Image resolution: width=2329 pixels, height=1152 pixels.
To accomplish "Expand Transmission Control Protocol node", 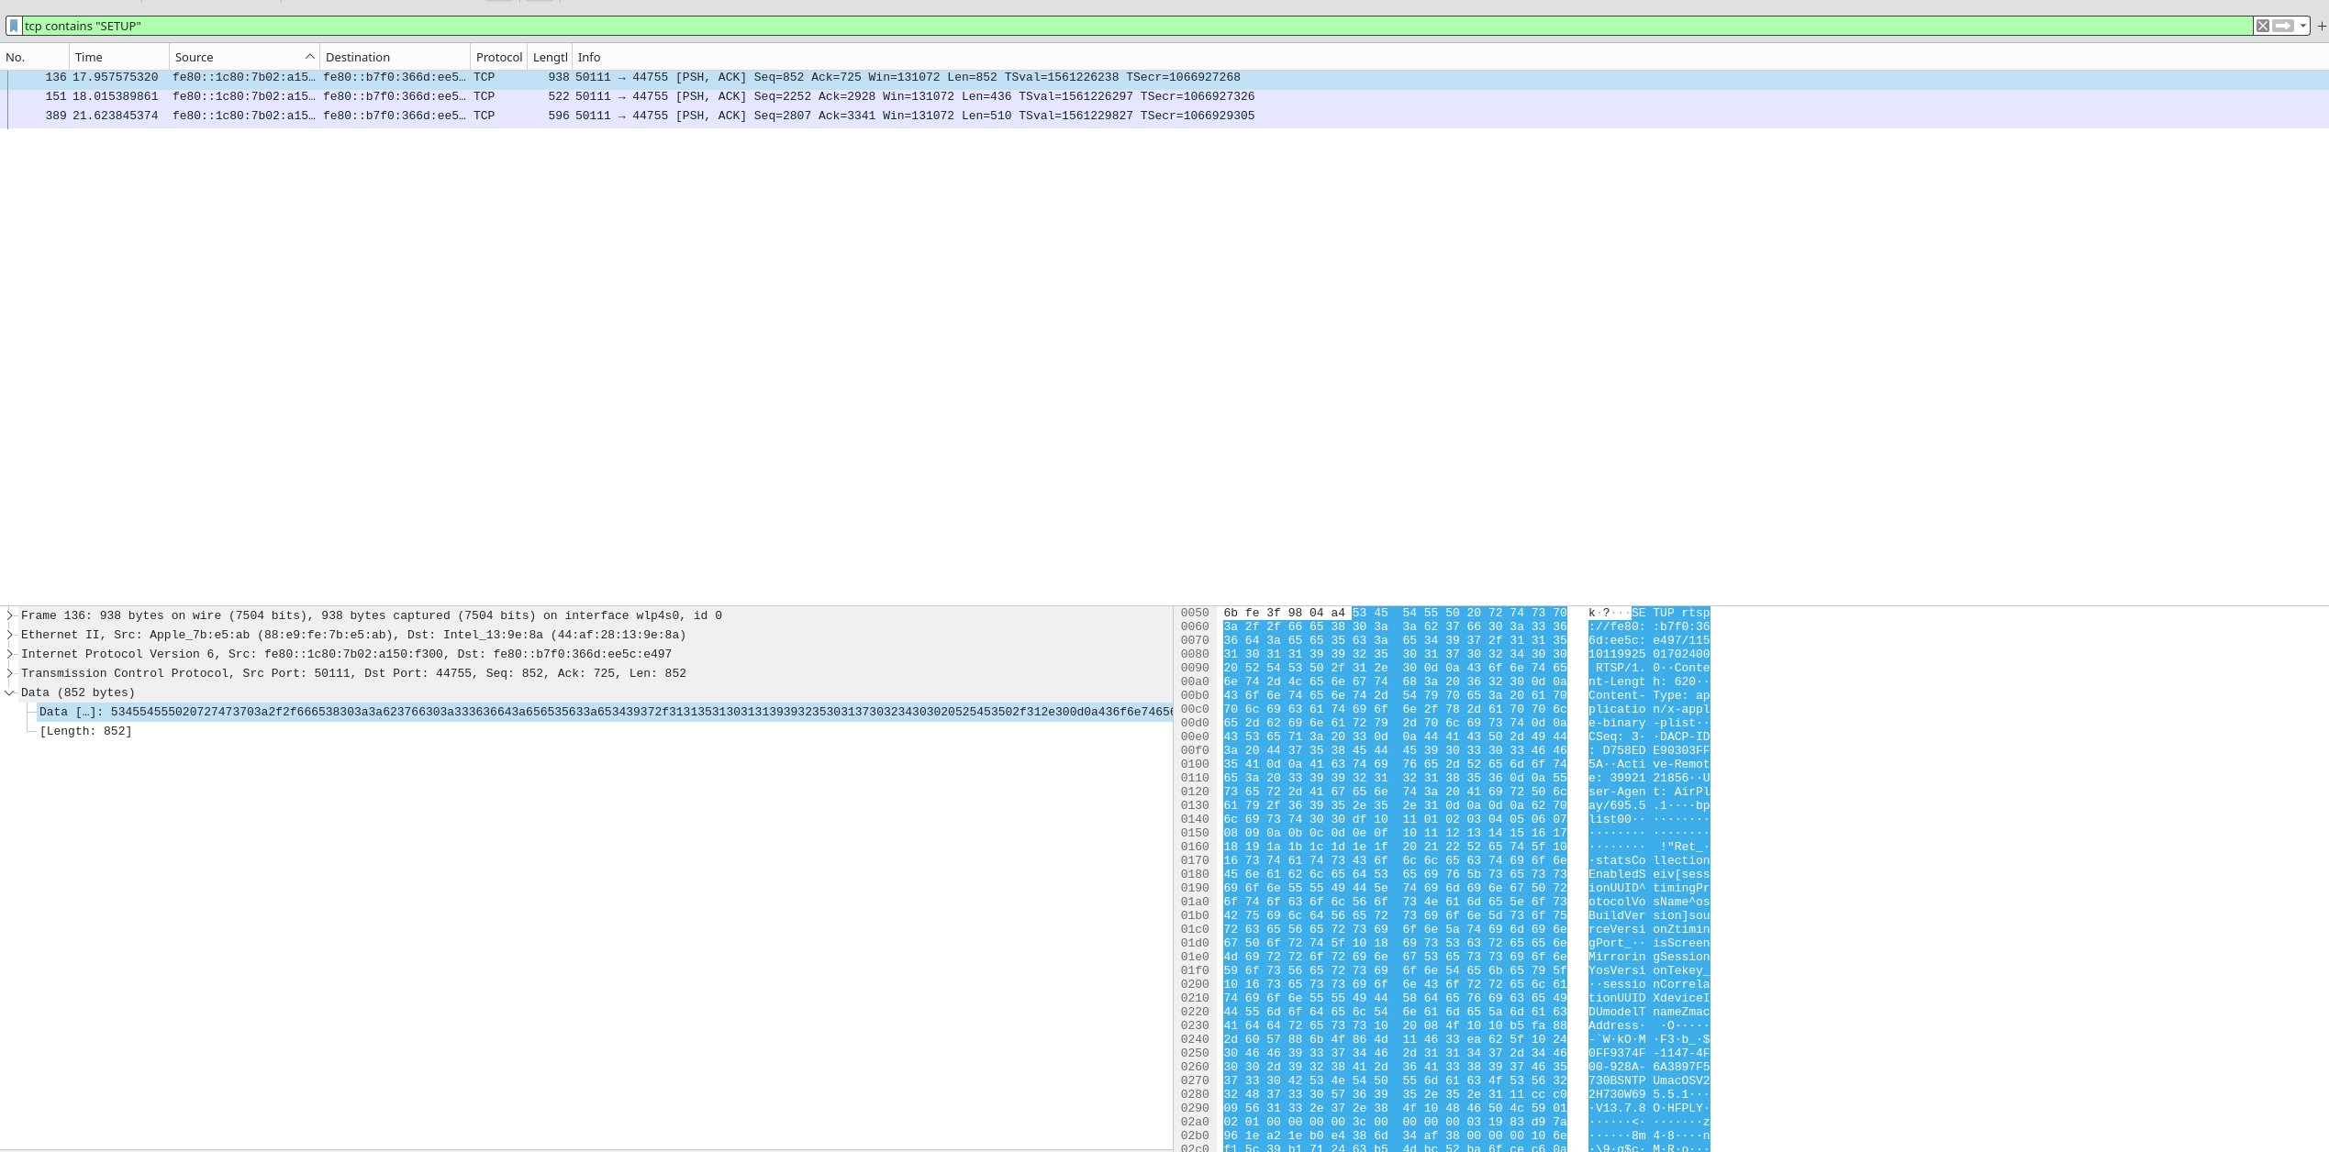I will pyautogui.click(x=10, y=673).
